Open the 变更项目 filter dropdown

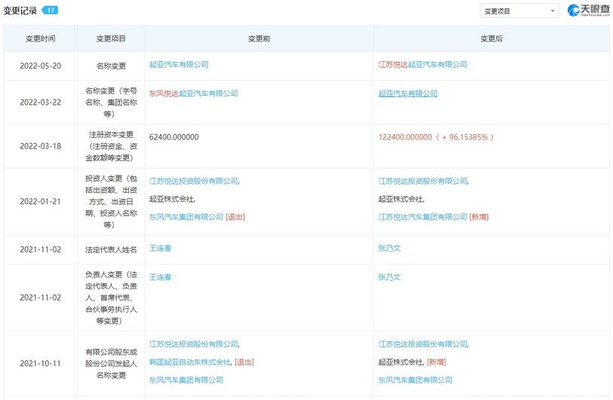pyautogui.click(x=520, y=11)
